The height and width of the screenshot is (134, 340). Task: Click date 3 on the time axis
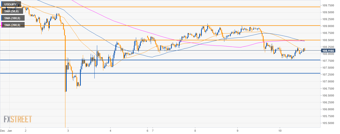pos(68,130)
